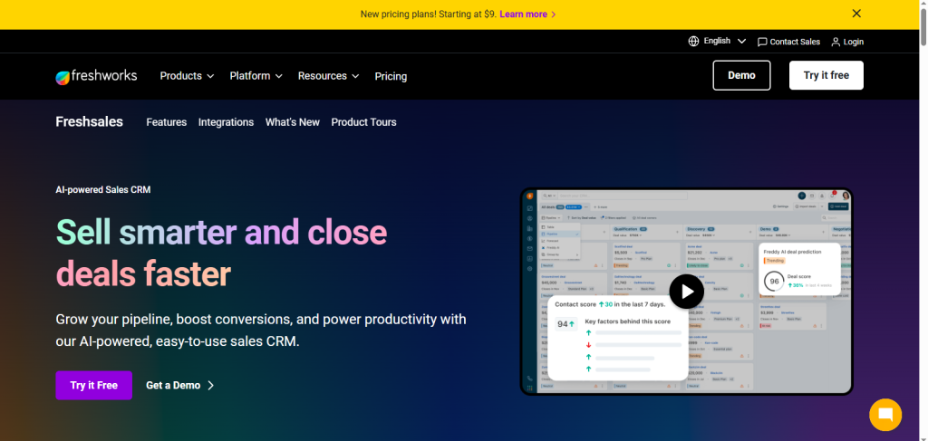
Task: Go to the Features tab
Action: (166, 122)
